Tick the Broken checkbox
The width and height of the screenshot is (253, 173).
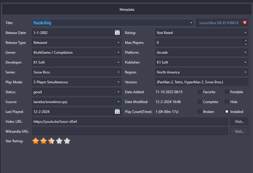pyautogui.click(x=200, y=111)
